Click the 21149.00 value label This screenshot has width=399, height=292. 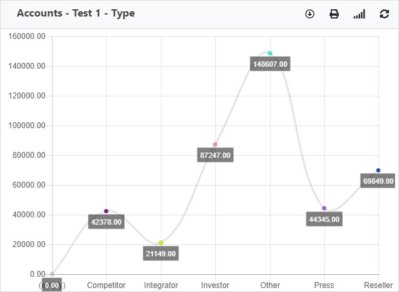click(161, 253)
